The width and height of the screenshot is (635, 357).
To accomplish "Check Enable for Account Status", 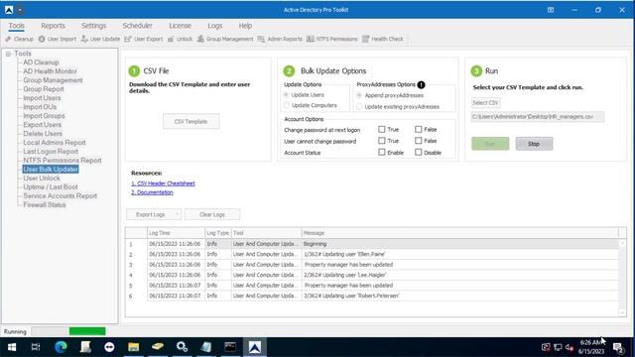I will point(381,152).
